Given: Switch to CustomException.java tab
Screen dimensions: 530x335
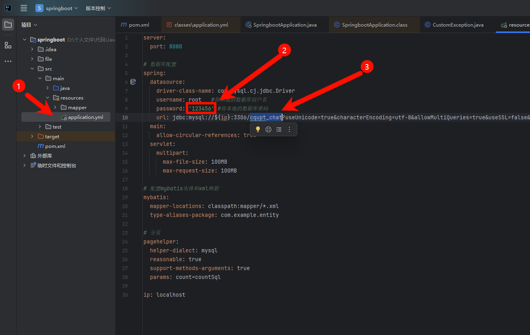Looking at the screenshot, I should coord(457,25).
